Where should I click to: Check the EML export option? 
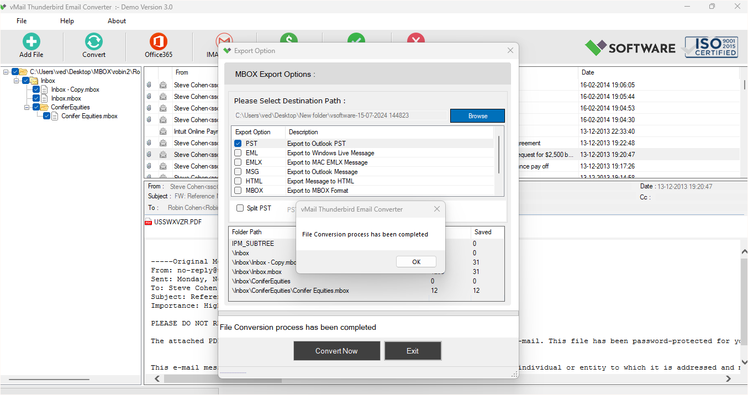point(238,153)
